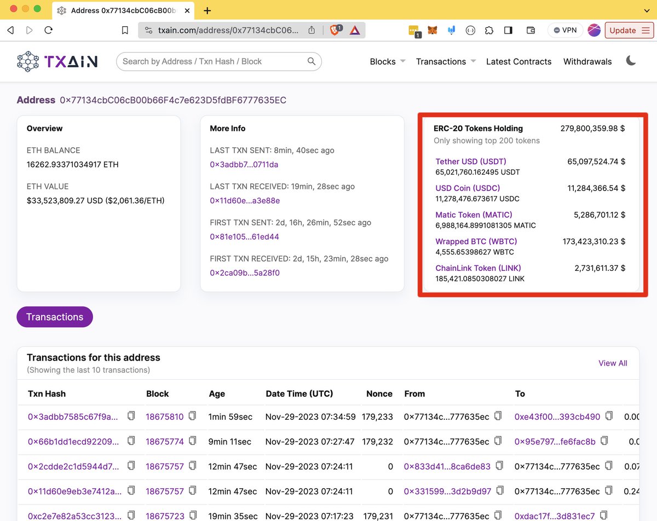Copy txn hash 0x11d60e9eb3e7412a
This screenshot has width=657, height=521.
[131, 491]
